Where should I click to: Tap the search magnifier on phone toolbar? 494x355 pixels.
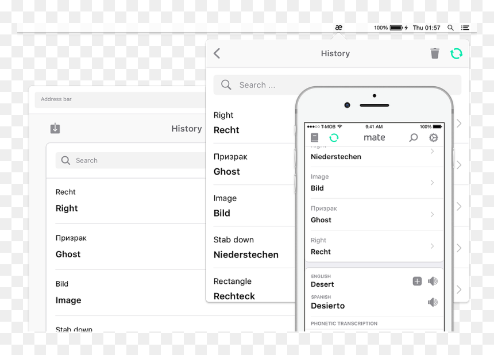coord(414,138)
